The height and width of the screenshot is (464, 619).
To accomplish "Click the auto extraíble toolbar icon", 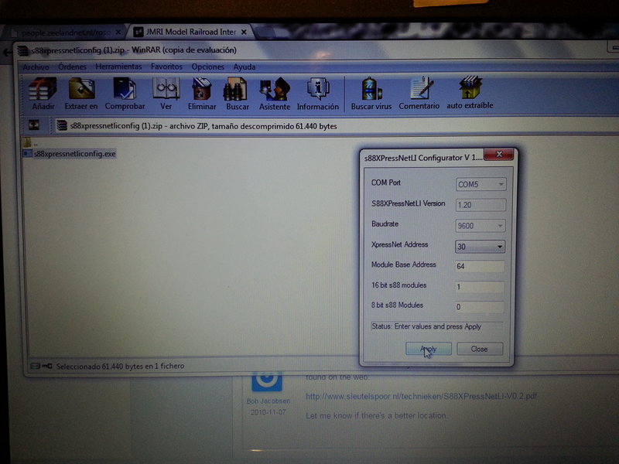I will pyautogui.click(x=470, y=93).
